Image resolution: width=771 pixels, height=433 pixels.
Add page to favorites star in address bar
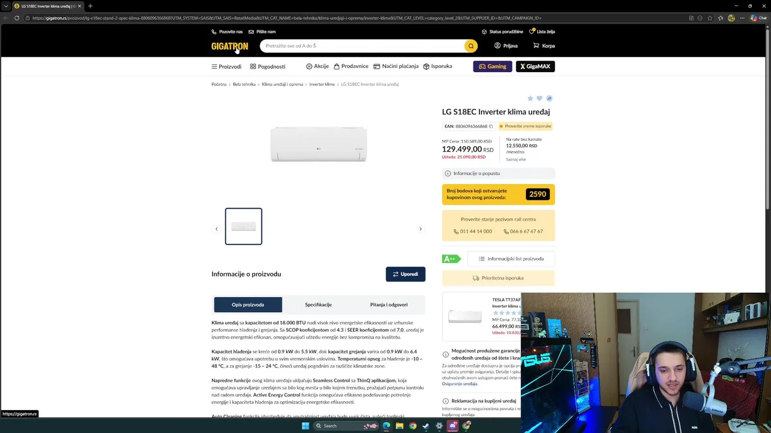coord(711,18)
